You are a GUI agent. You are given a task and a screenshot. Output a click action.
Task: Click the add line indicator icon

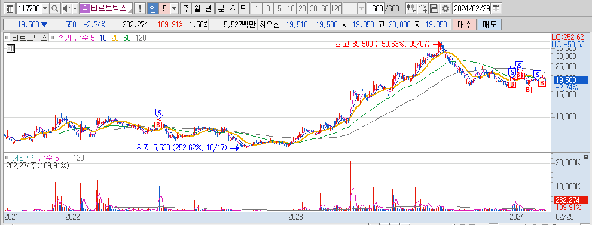(x=423, y=8)
